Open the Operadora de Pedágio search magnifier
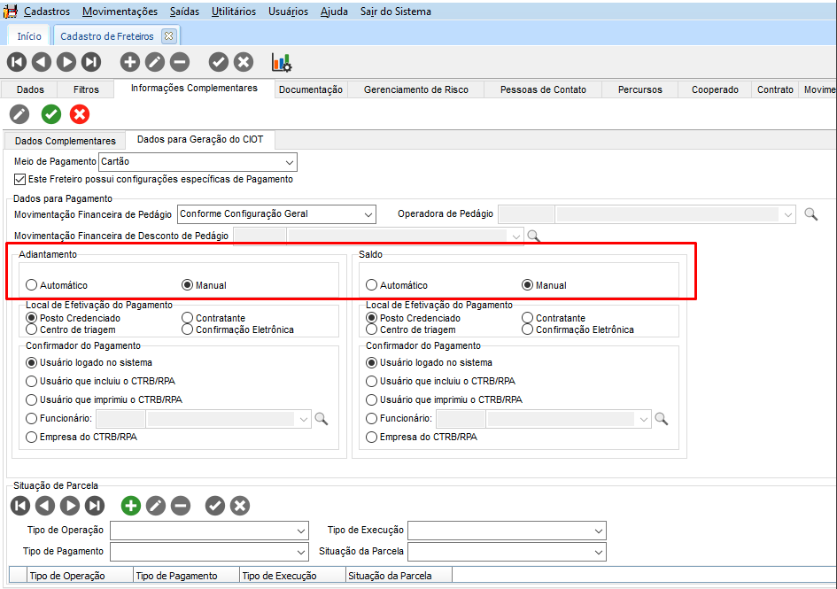Viewport: 837px width, 589px height. 810,214
